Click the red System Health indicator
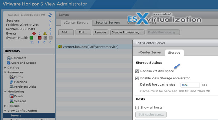Viewport: 218px width, 120px height. tap(40, 38)
